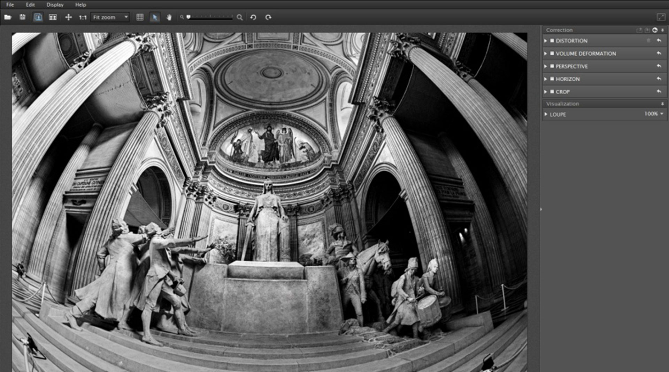Screen dimensions: 669x372
Task: Click the DISTORTION label
Action: pos(571,41)
